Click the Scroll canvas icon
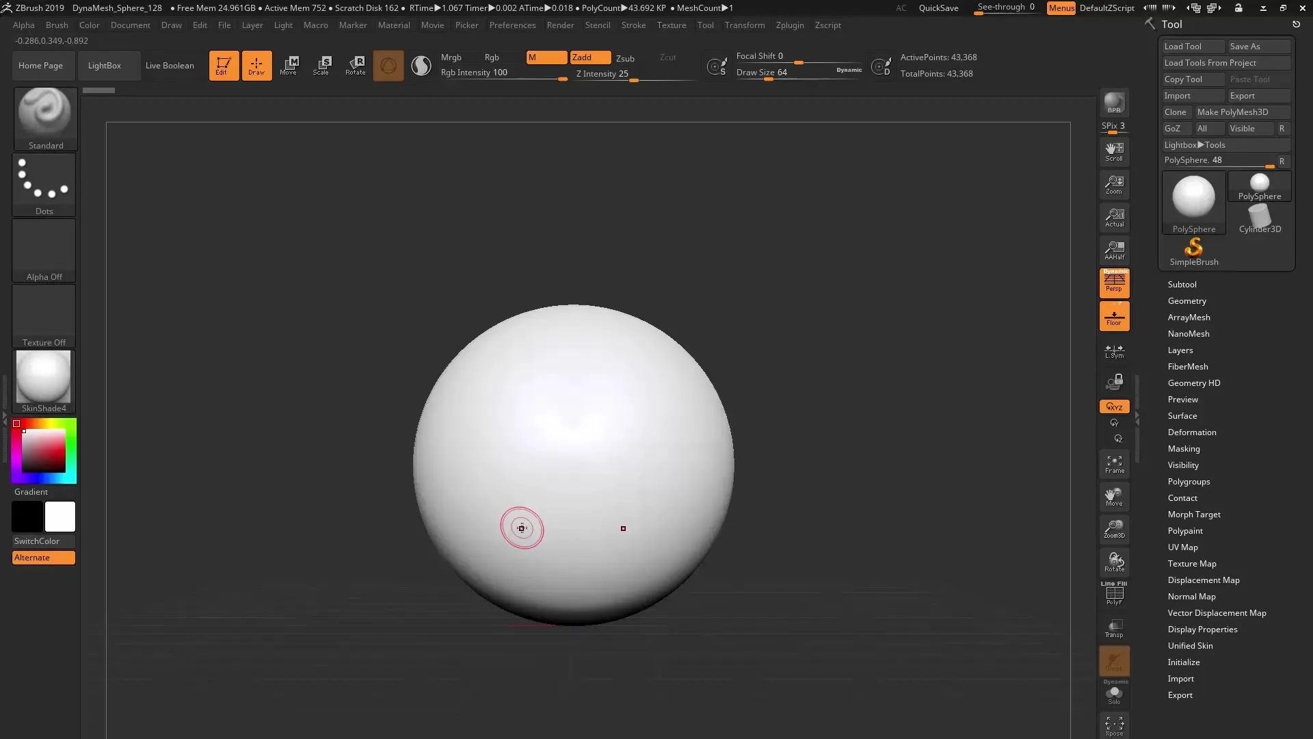 point(1114,152)
